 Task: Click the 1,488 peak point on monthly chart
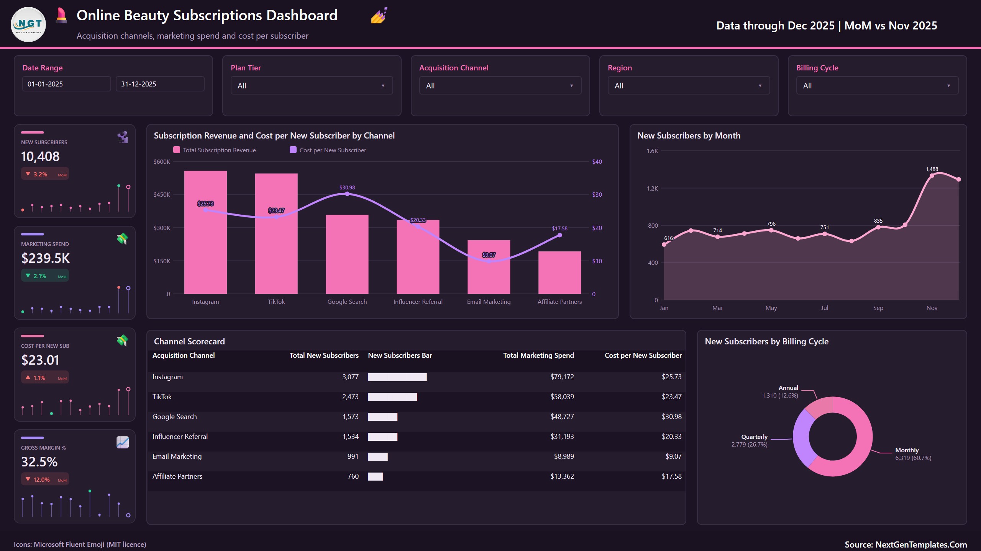pos(932,176)
